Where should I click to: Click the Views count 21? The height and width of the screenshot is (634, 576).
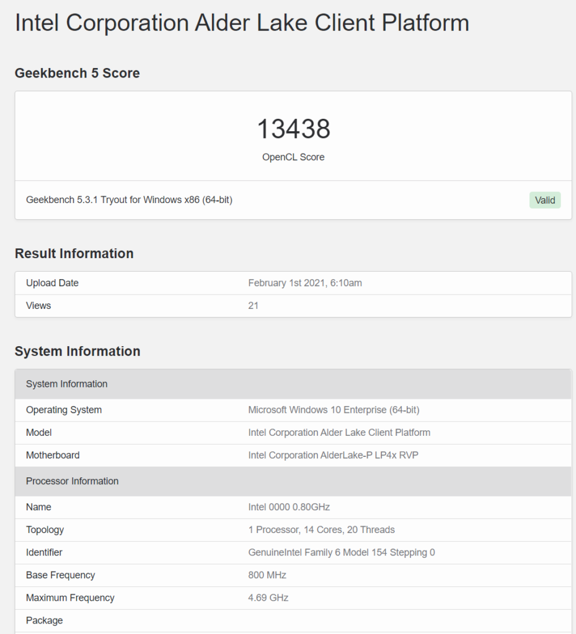(253, 305)
